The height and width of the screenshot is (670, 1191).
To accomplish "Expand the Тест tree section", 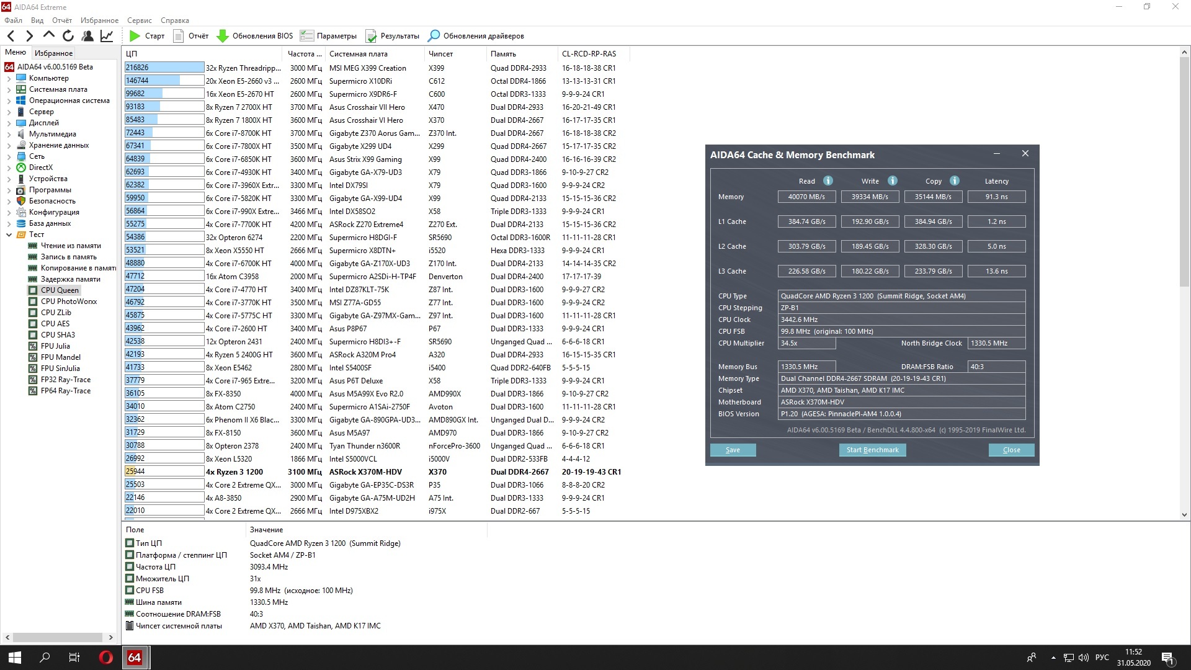I will 8,234.
